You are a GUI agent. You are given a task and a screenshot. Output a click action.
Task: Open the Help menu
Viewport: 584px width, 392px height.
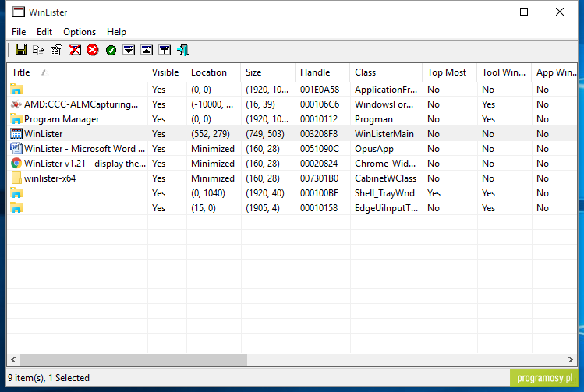pos(116,32)
